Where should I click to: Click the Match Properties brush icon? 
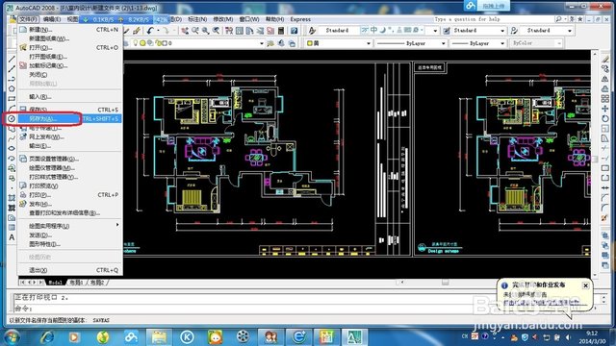coord(137,30)
